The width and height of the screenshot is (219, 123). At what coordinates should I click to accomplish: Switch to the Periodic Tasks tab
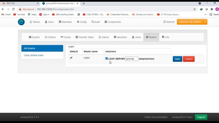[x=85, y=37]
